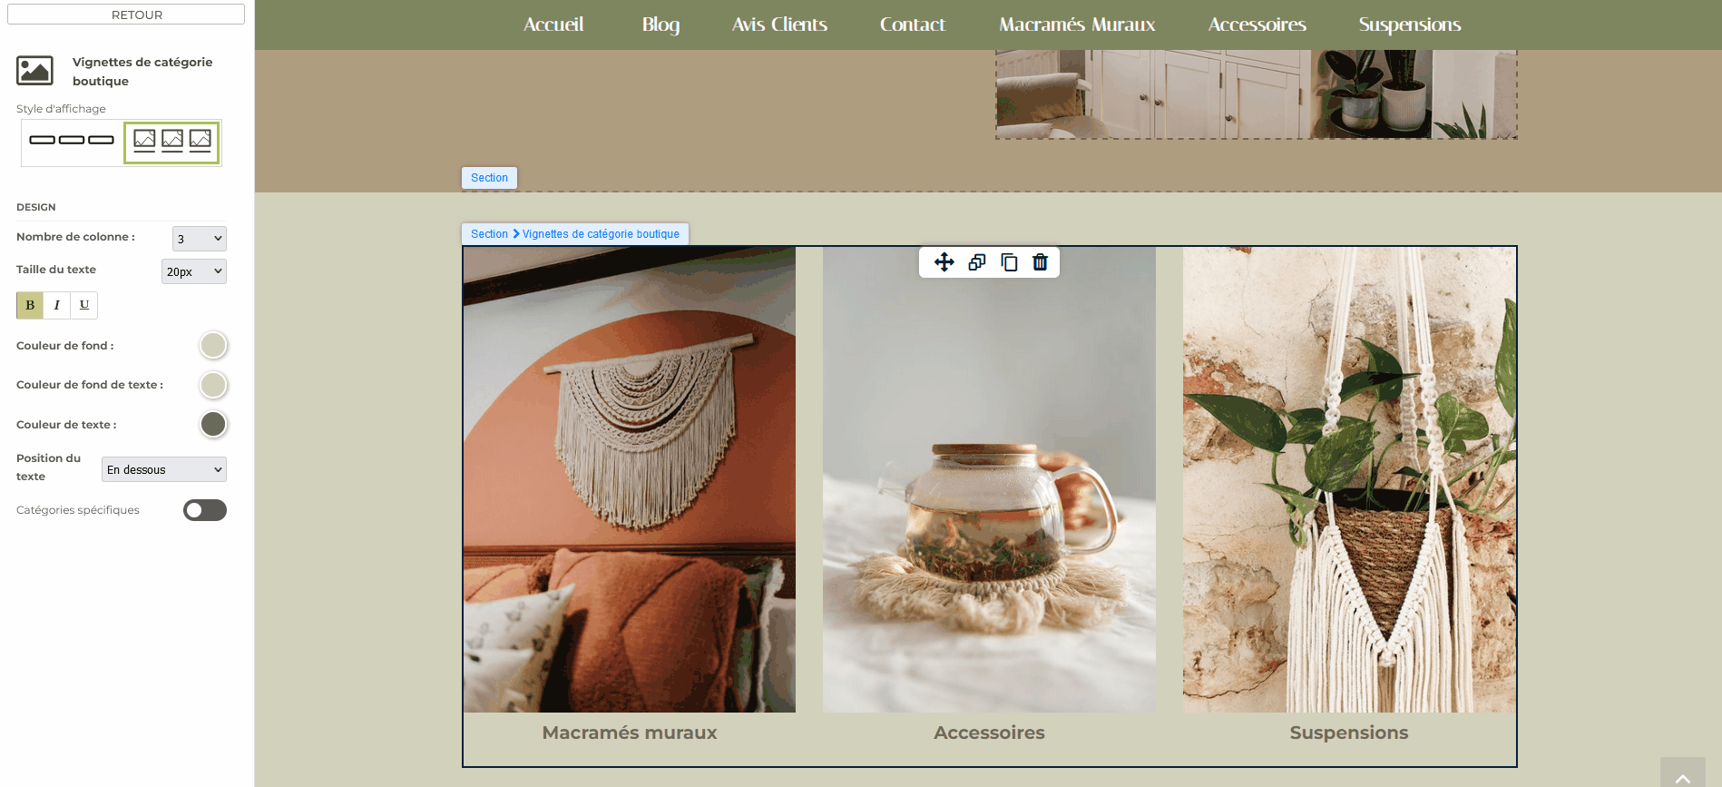Enable the Catégories spécifiques switch

pos(205,510)
